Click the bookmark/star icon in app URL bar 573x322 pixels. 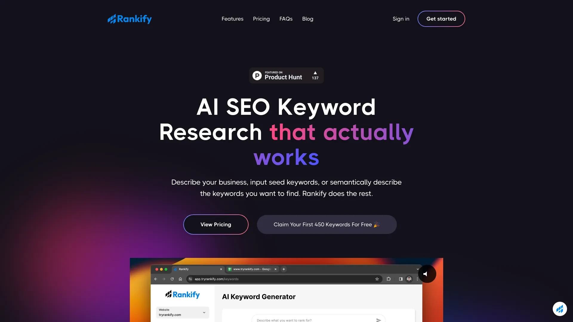point(377,279)
